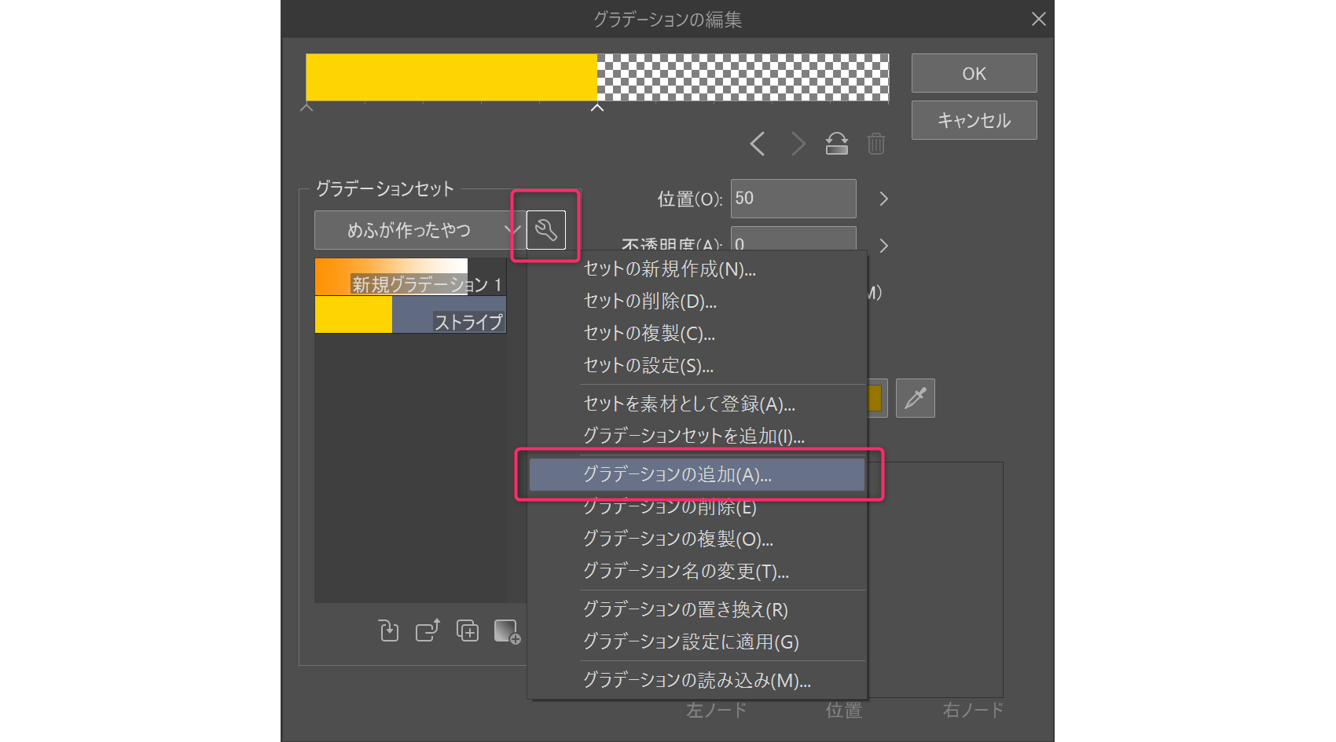Click the duplicate gradient icon below list

468,631
